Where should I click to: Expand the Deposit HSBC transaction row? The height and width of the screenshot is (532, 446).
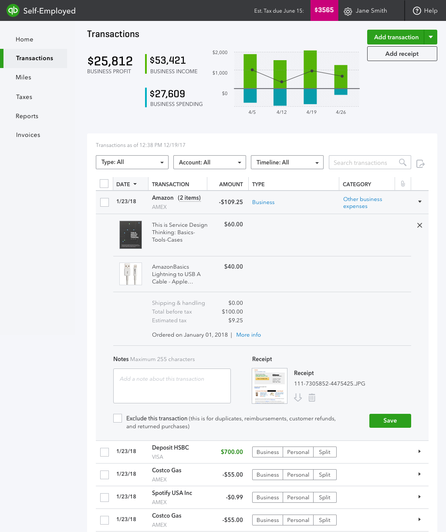point(419,451)
